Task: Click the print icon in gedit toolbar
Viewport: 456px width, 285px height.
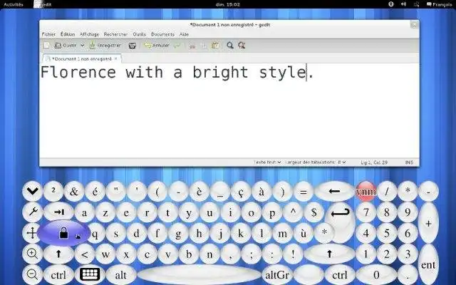Action: point(133,46)
